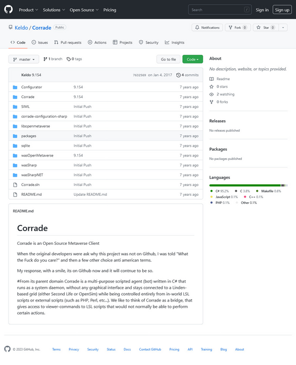Viewport: 296px width, 365px height.
Task: Switch to the Insights tab
Action: point(175,42)
